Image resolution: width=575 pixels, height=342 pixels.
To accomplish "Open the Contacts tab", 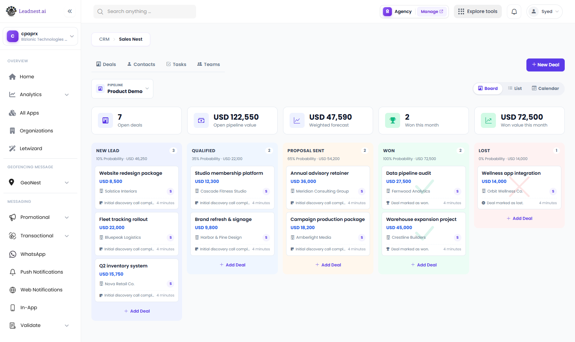I will pos(141,64).
